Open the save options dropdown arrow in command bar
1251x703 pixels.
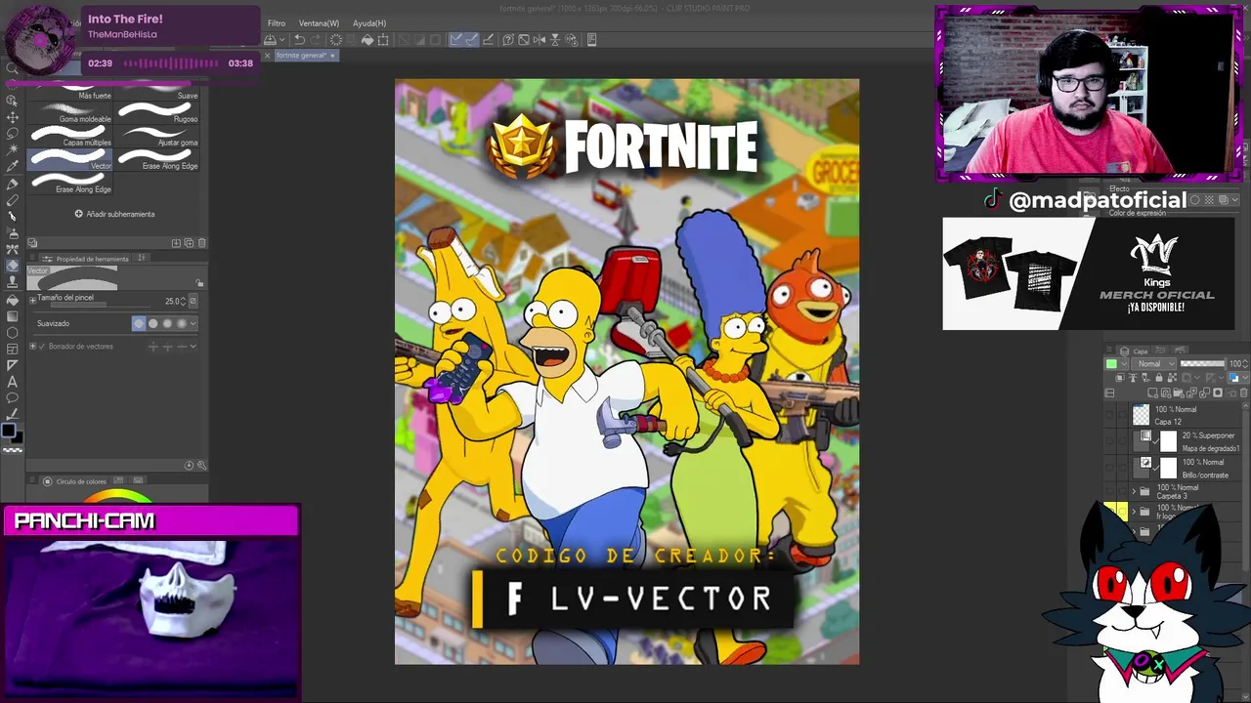(282, 40)
